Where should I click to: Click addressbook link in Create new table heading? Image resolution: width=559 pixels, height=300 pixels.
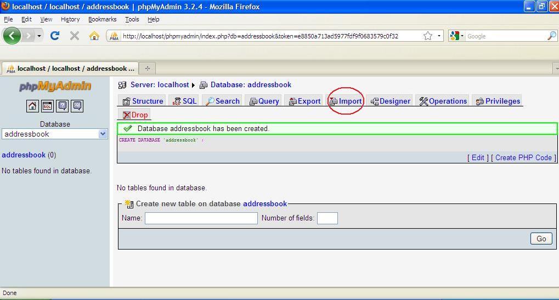(265, 204)
